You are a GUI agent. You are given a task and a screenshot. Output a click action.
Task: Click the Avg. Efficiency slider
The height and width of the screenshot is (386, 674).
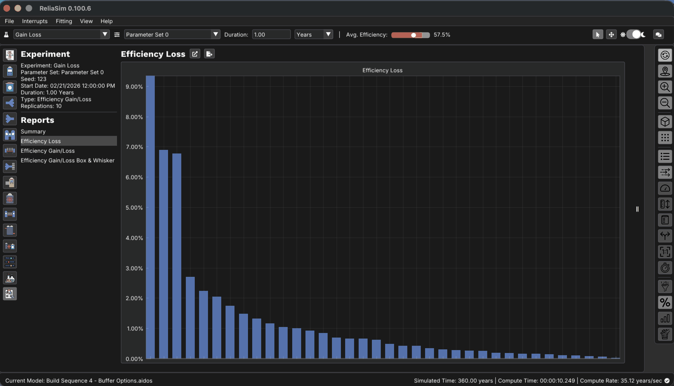pyautogui.click(x=410, y=35)
